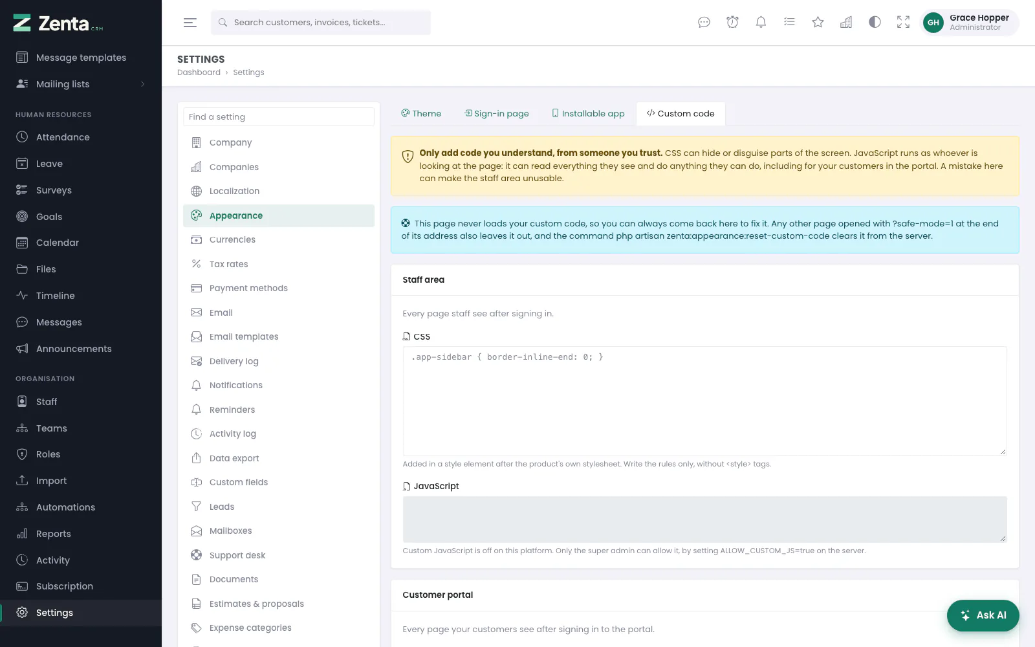Viewport: 1035px width, 647px height.
Task: Select the Custom code tab
Action: (x=681, y=114)
